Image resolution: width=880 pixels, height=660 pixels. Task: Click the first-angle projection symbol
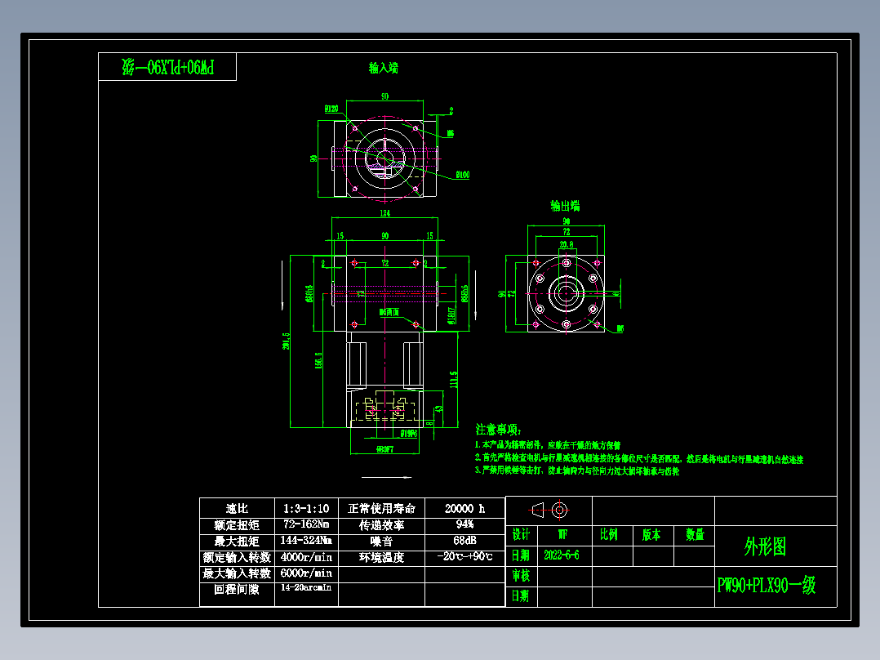pyautogui.click(x=540, y=511)
